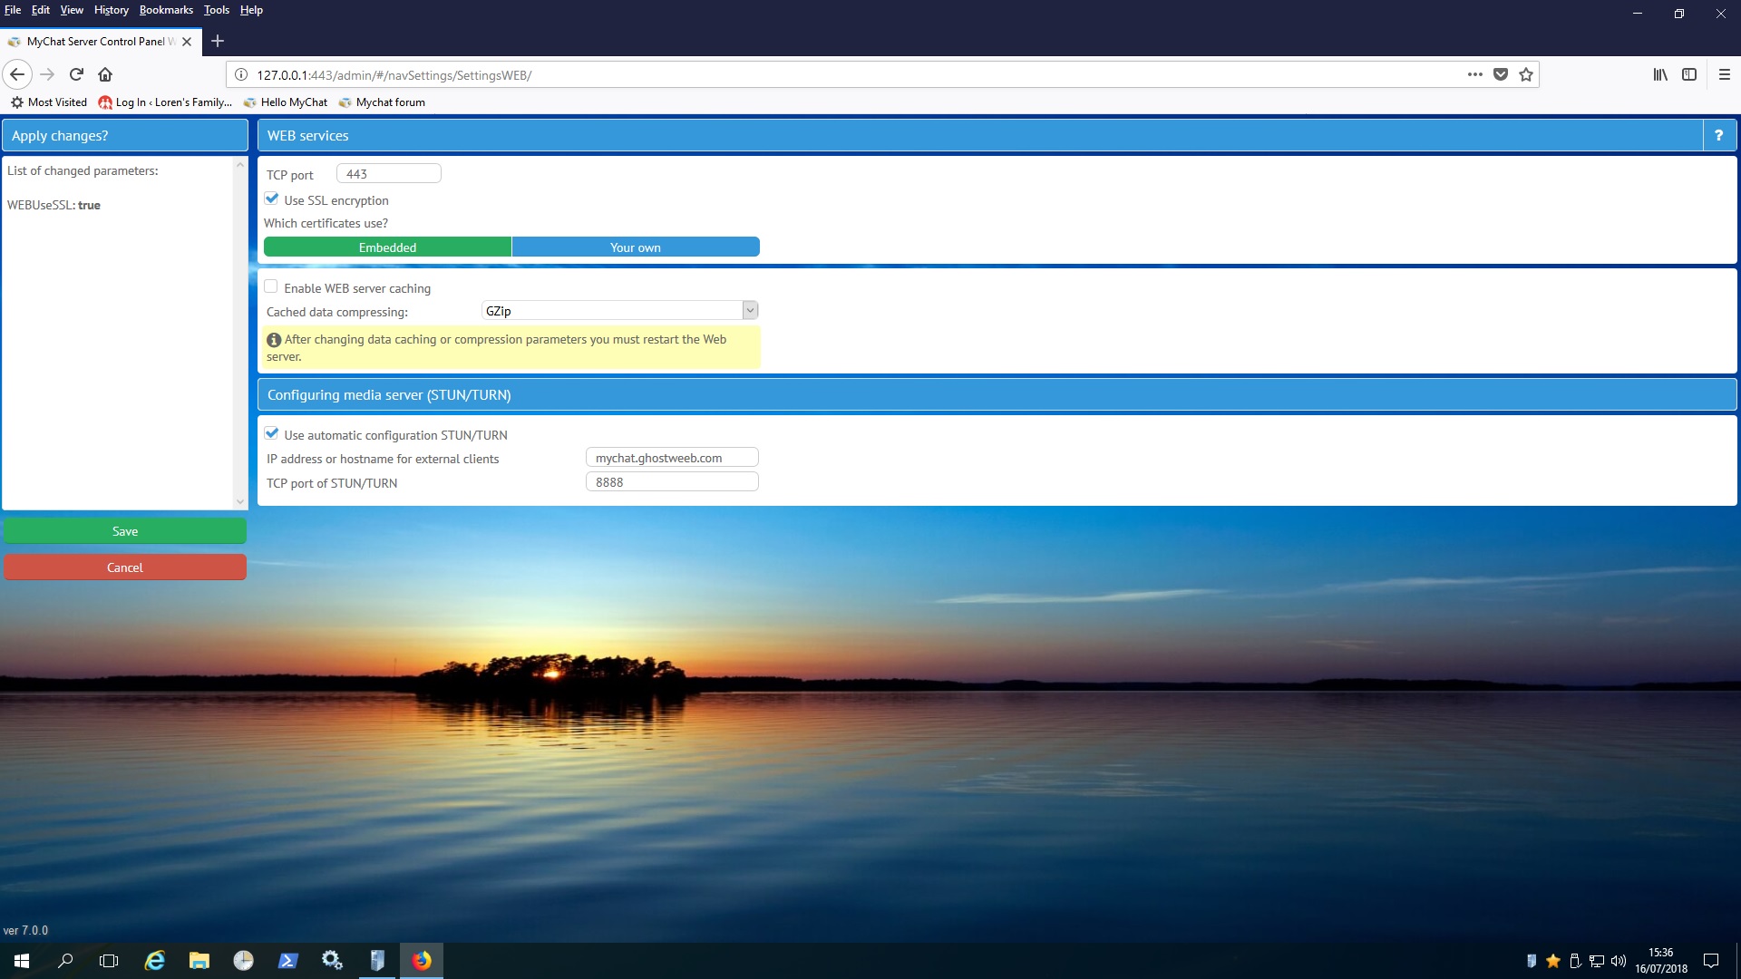The width and height of the screenshot is (1741, 979).
Task: Enable WEB server caching checkbox
Action: (x=271, y=286)
